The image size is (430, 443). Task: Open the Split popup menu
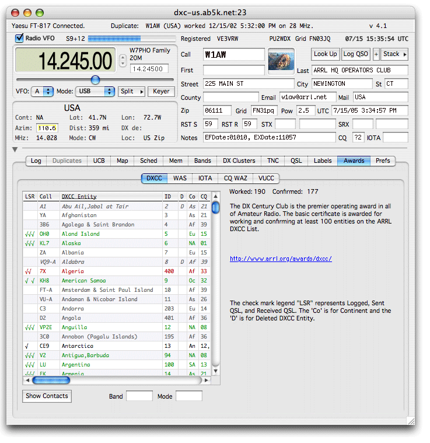131,92
